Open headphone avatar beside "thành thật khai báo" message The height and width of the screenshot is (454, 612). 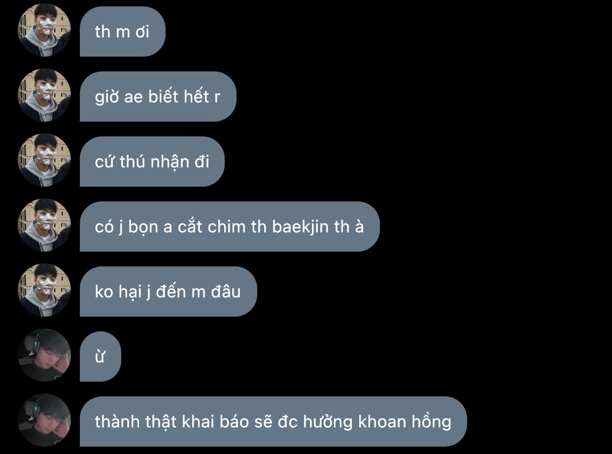click(44, 420)
